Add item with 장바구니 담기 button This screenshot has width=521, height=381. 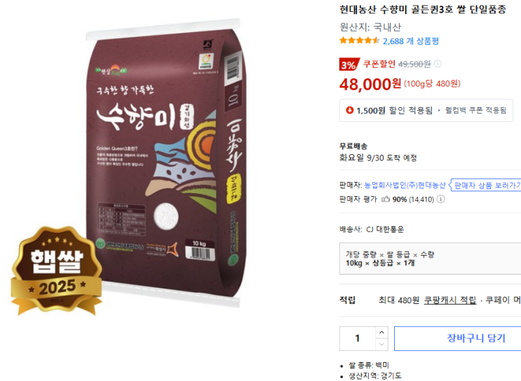click(x=475, y=338)
